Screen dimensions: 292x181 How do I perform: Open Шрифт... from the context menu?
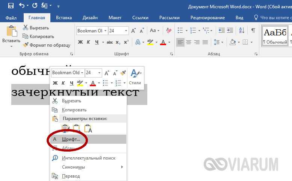coord(88,139)
